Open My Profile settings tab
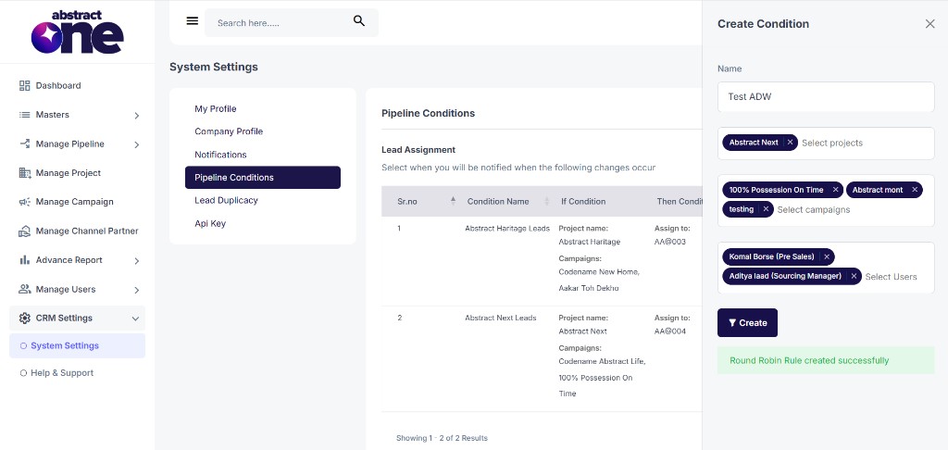Image resolution: width=948 pixels, height=450 pixels. [215, 109]
